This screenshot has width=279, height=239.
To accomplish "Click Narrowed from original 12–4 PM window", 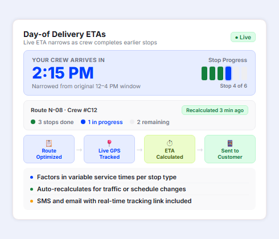I will 86,86.
